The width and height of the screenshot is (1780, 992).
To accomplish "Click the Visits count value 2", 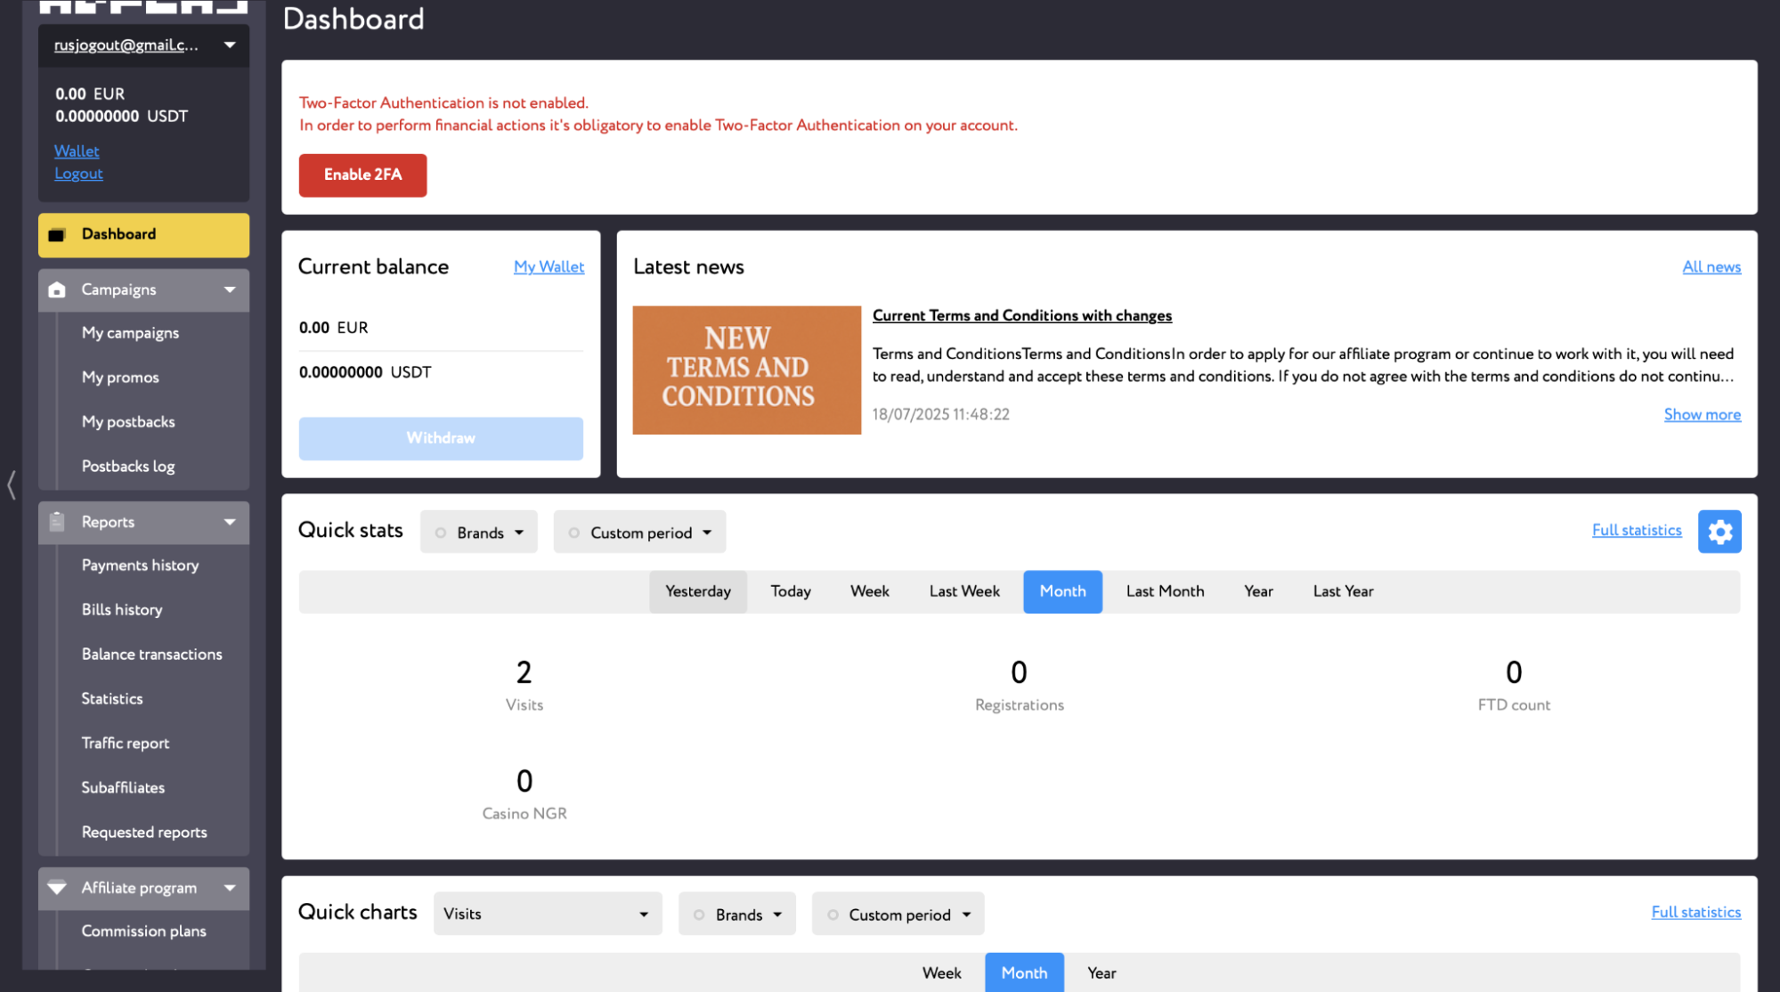I will point(524,672).
